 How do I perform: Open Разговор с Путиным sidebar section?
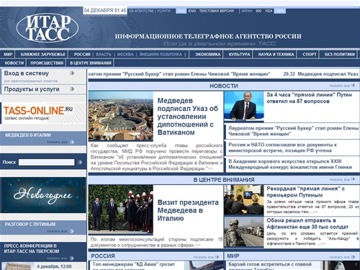[30, 224]
